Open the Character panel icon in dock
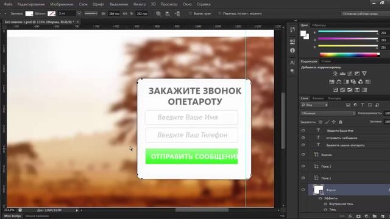This screenshot has height=219, width=390. [x=292, y=62]
